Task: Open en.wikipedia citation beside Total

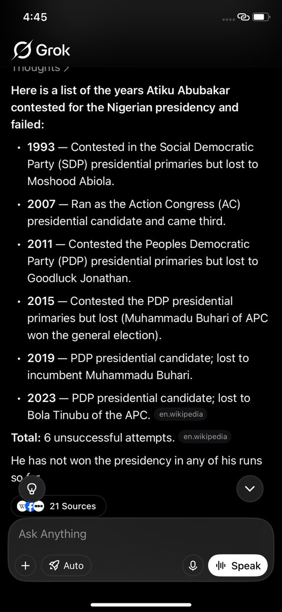Action: (x=205, y=437)
